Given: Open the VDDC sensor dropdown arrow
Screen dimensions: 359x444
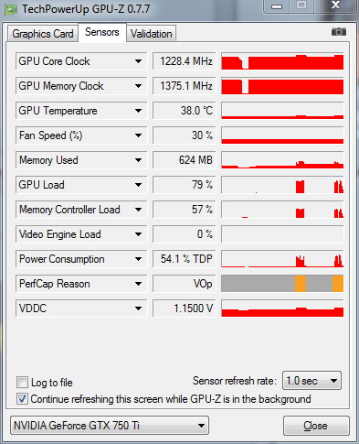Looking at the screenshot, I should (x=138, y=309).
